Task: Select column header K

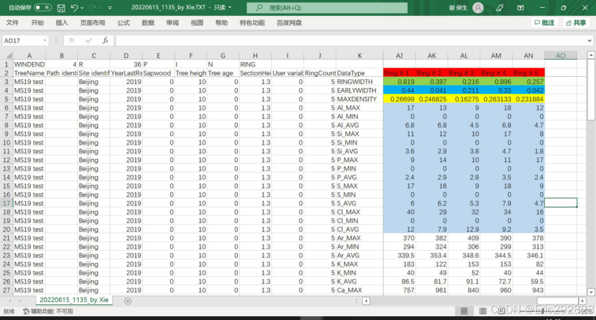Action: (360, 56)
